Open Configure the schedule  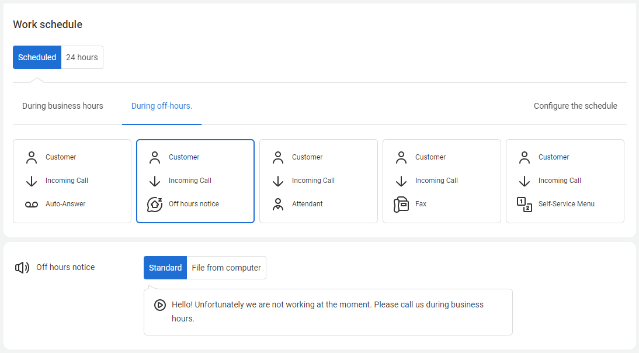[575, 106]
